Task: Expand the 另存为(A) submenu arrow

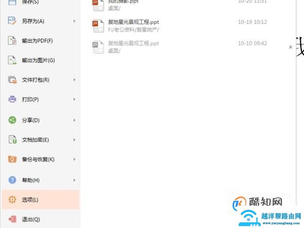Action: [74, 21]
